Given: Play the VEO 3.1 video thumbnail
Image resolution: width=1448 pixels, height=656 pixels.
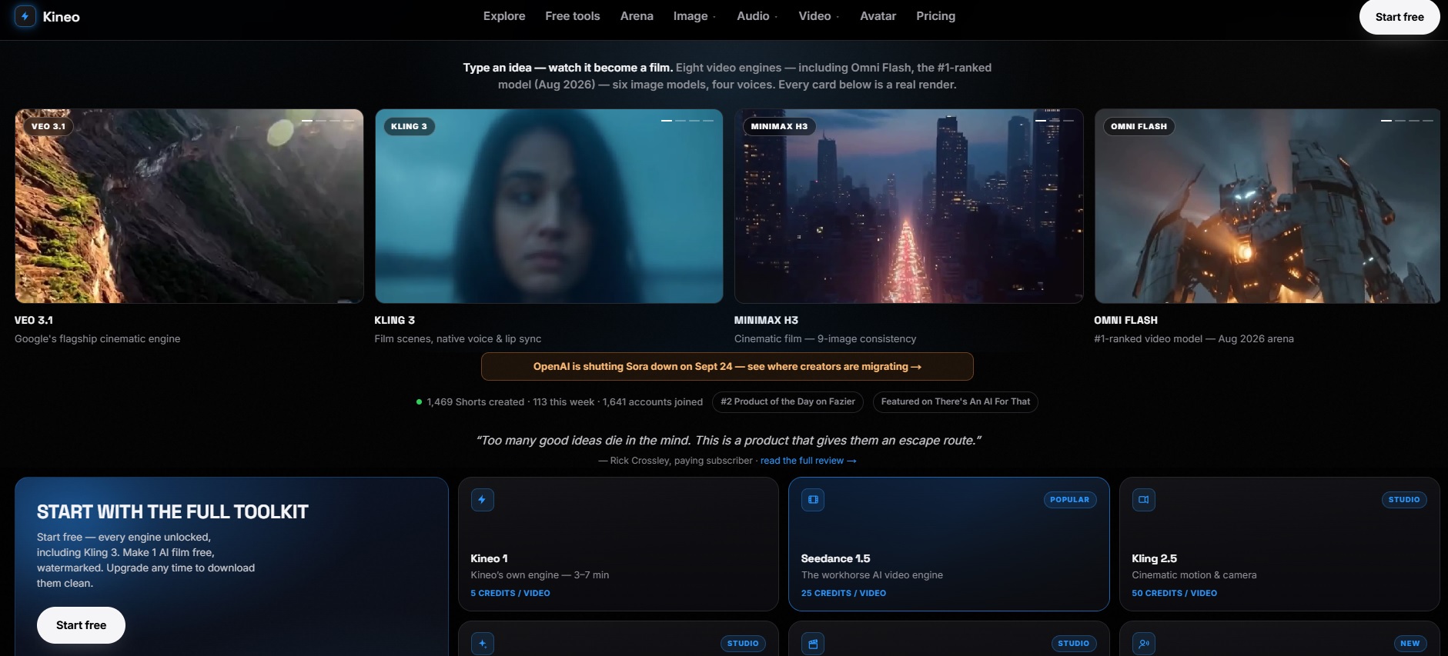Looking at the screenshot, I should pos(189,206).
